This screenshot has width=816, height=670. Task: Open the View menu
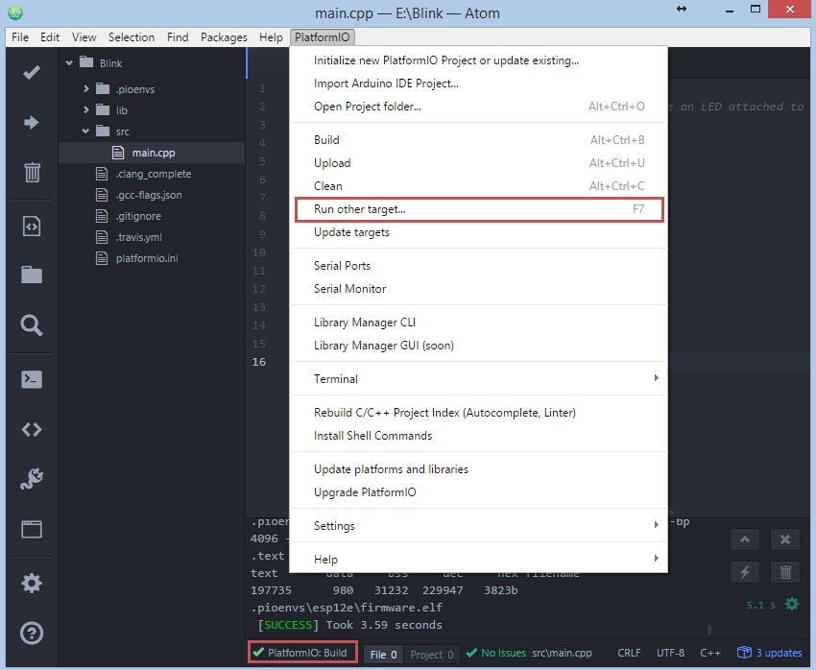coord(84,37)
